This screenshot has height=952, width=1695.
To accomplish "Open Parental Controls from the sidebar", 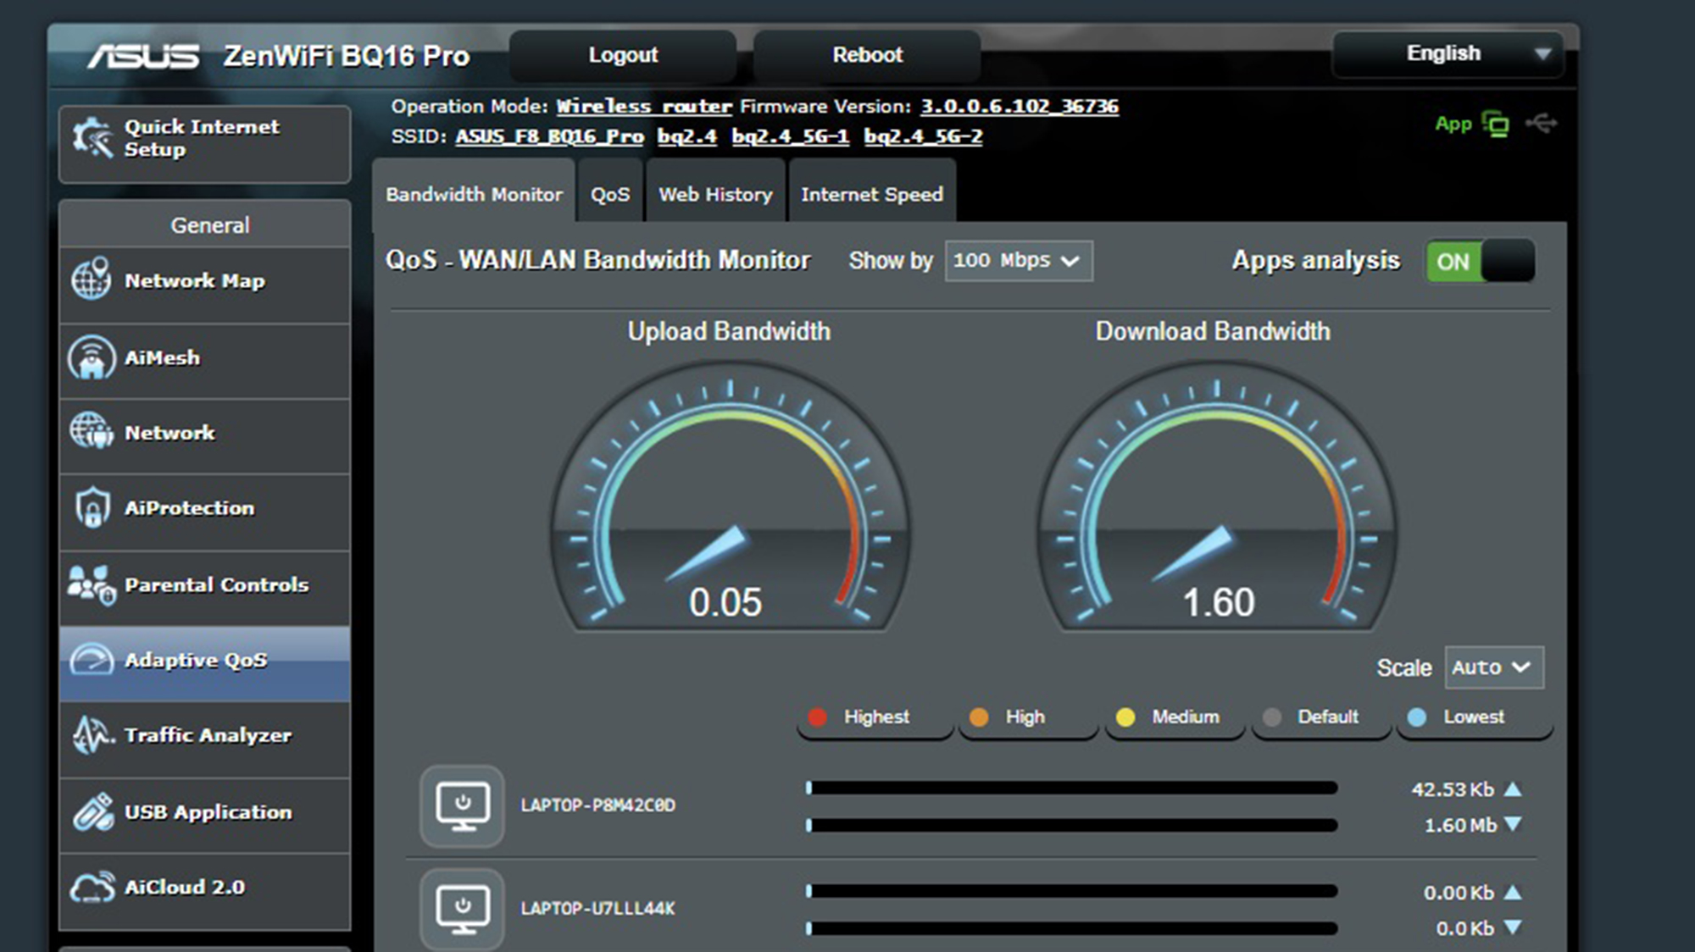I will coord(204,588).
